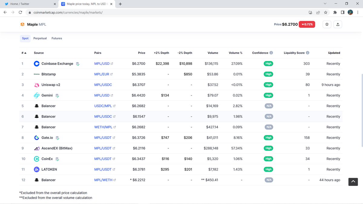Open tab search chevron in title bar
The width and height of the screenshot is (363, 204).
(x=325, y=4)
